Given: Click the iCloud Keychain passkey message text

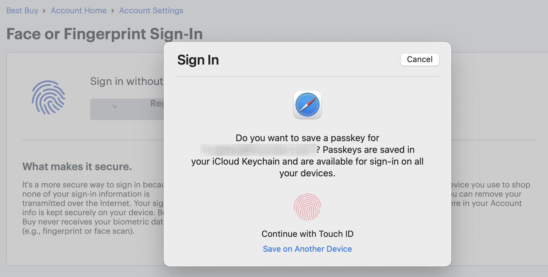Looking at the screenshot, I should [307, 162].
